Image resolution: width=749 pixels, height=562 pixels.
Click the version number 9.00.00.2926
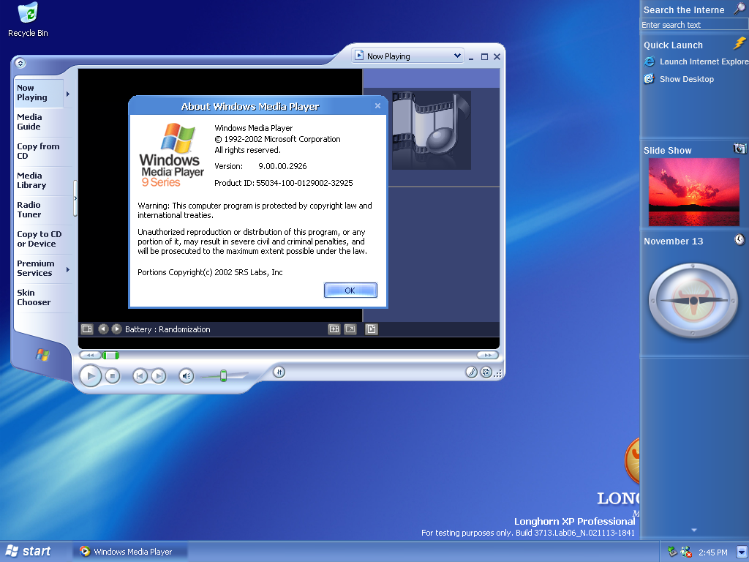click(x=282, y=166)
